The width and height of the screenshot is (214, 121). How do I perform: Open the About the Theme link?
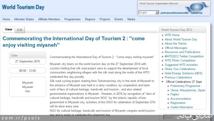click(176, 44)
